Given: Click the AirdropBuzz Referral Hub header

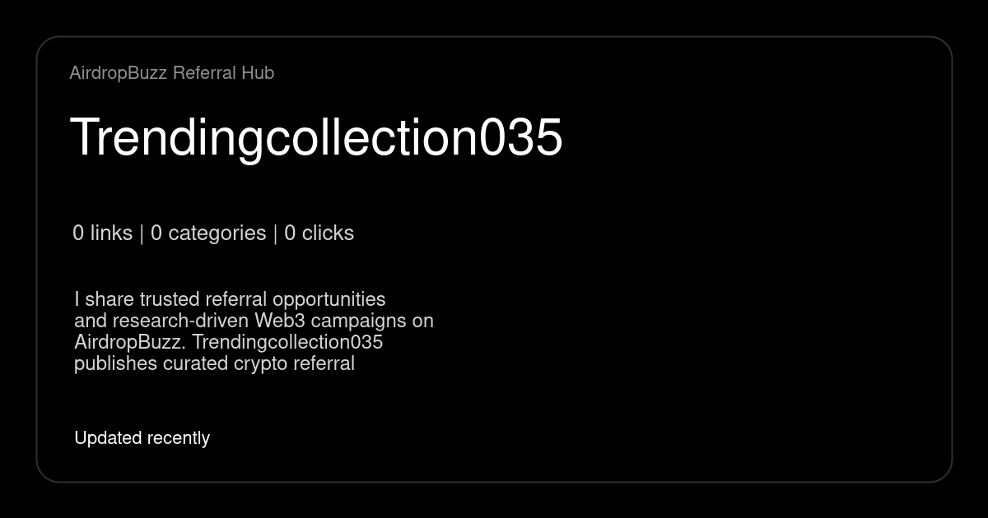Looking at the screenshot, I should tap(171, 73).
